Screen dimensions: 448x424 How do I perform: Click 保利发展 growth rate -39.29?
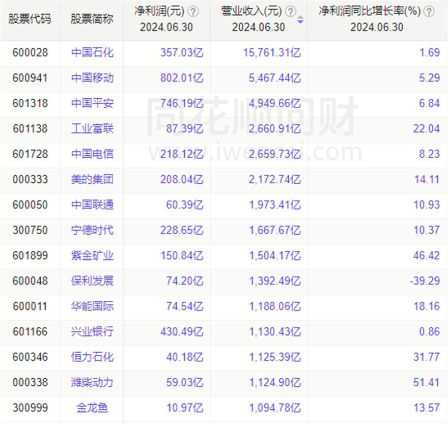pos(426,281)
